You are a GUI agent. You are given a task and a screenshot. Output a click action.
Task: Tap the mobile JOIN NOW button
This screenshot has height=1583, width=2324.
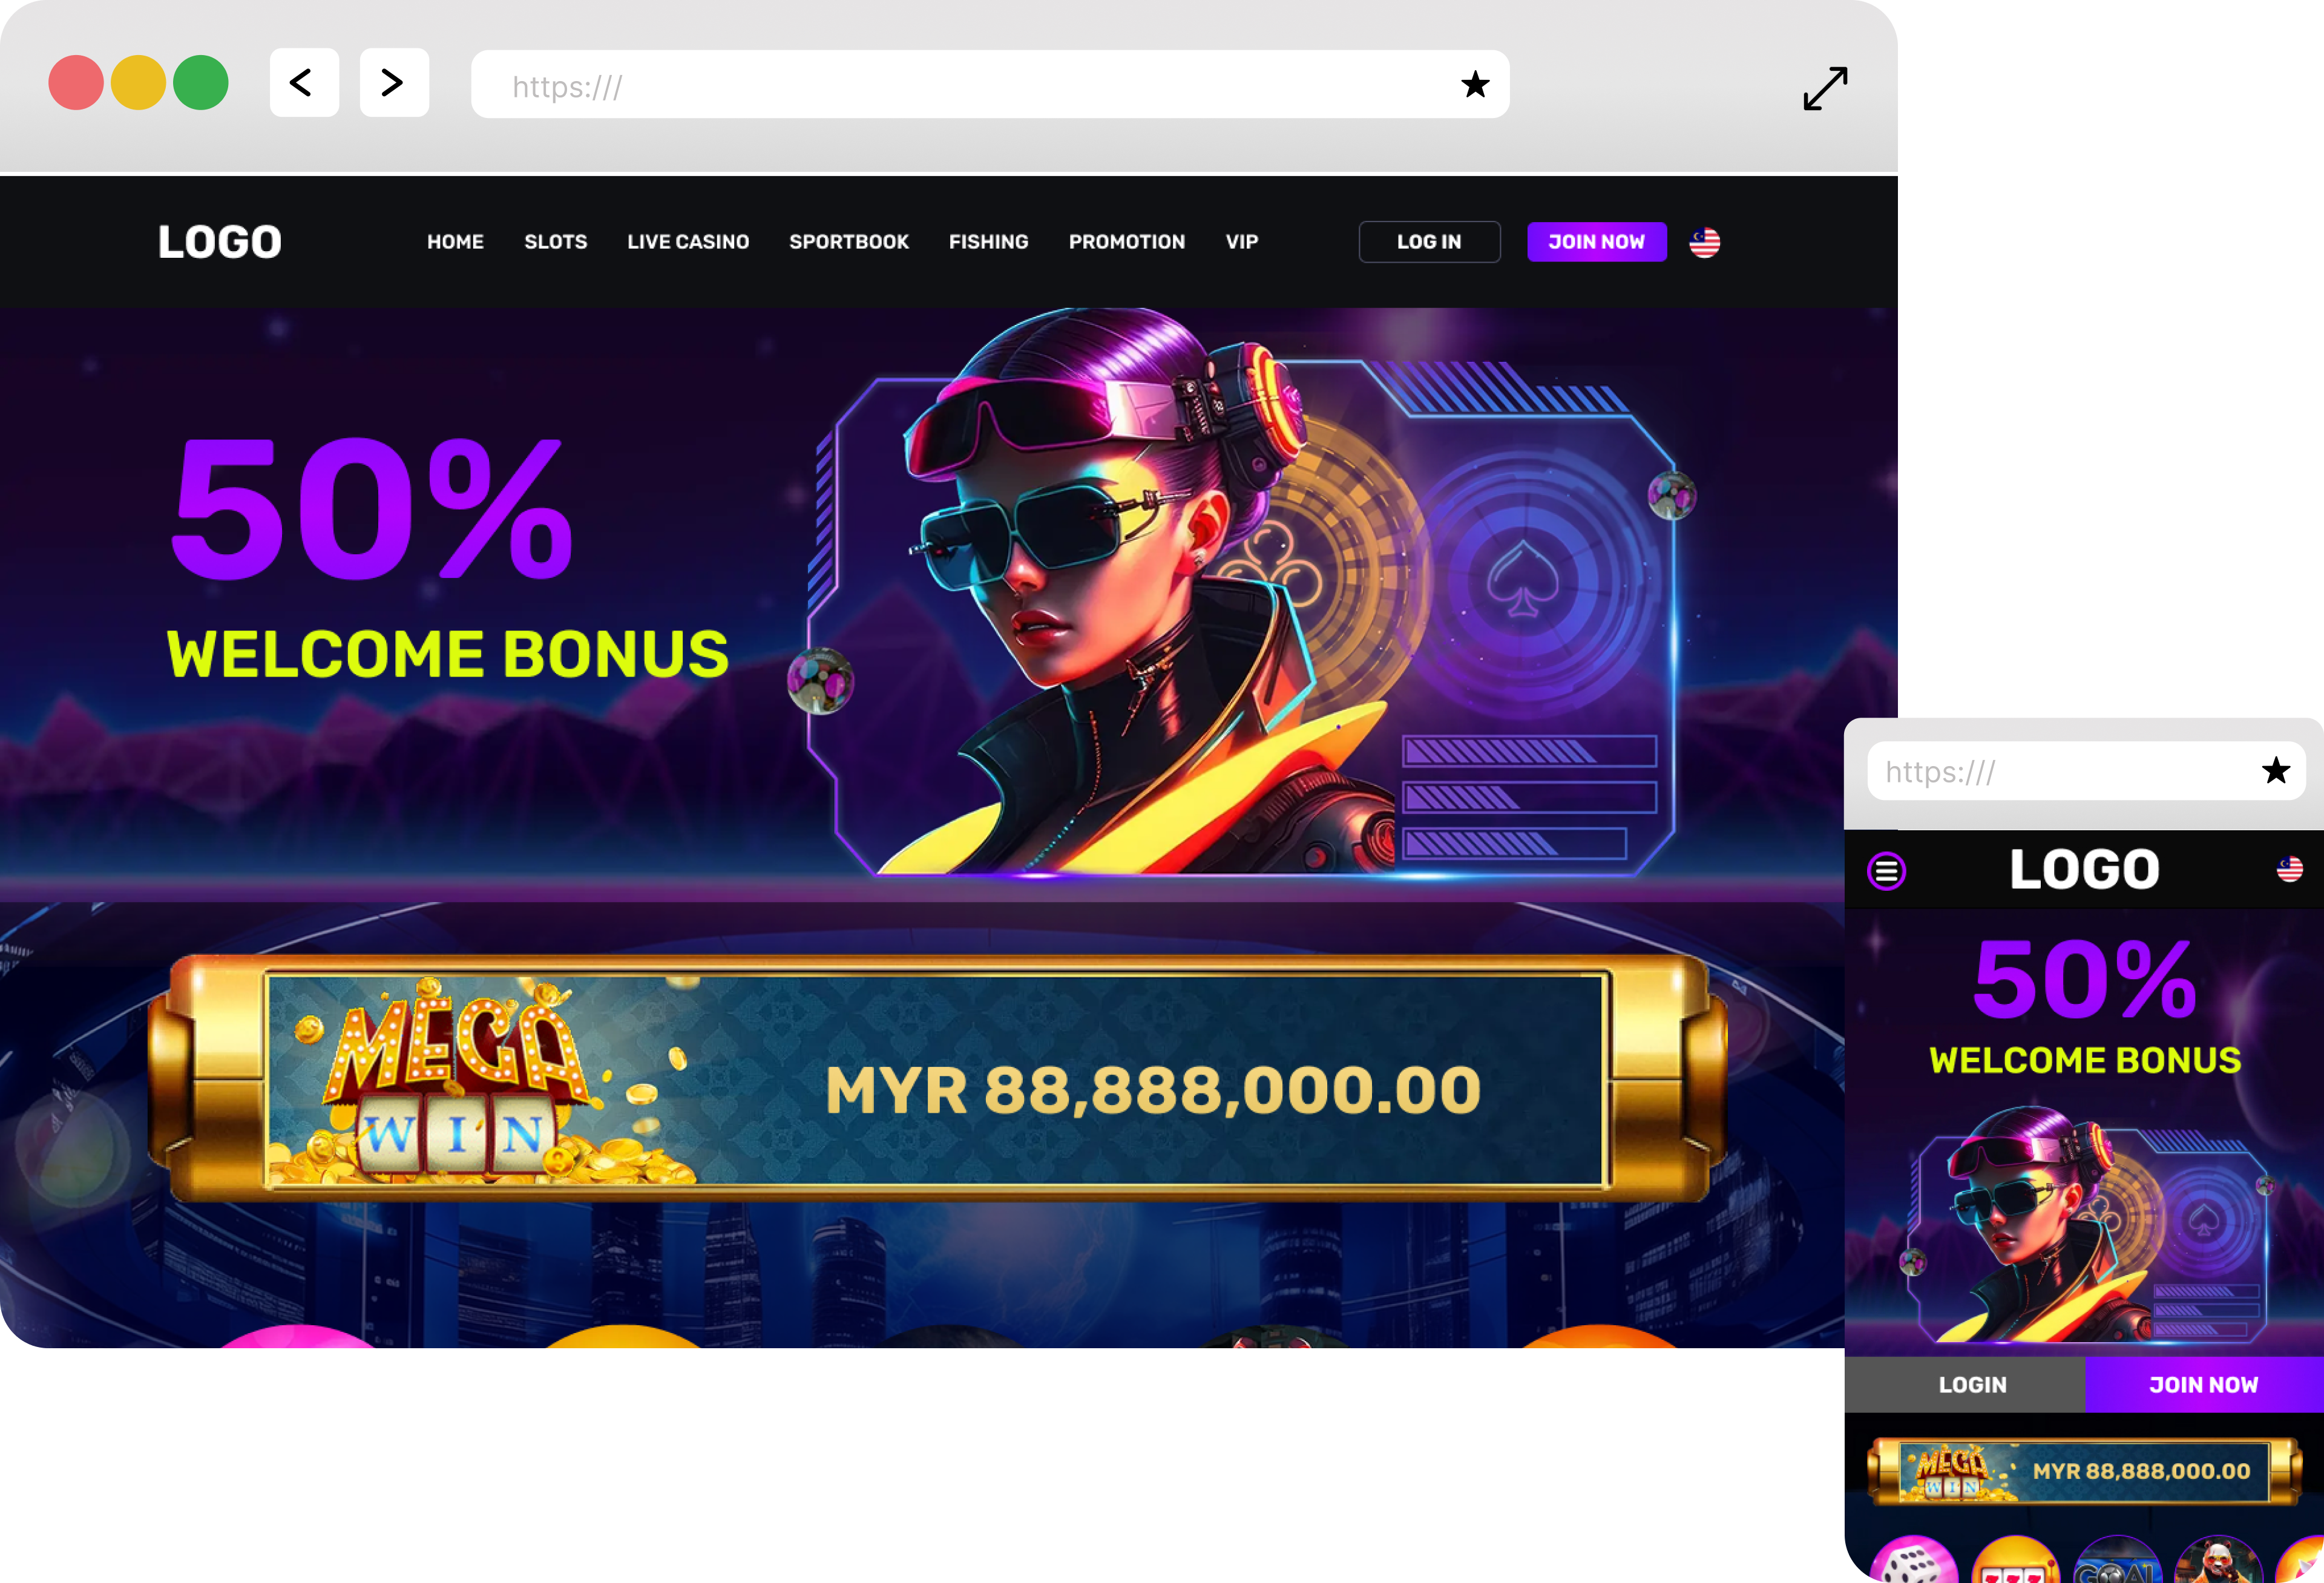click(x=2204, y=1385)
